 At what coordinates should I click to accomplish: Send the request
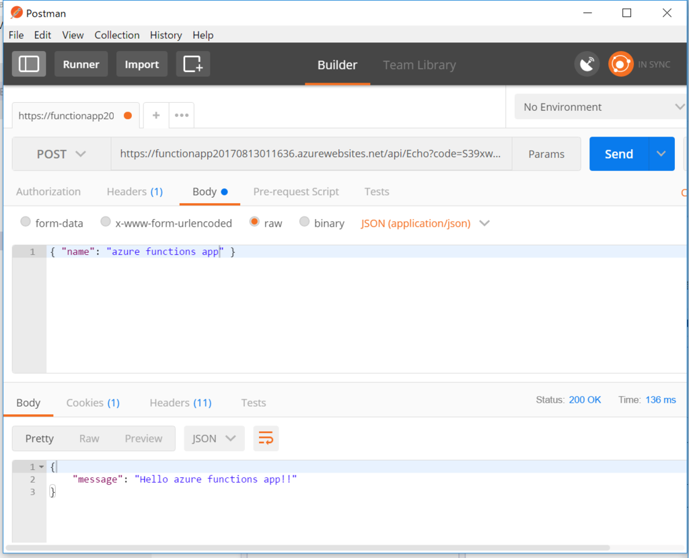(619, 154)
